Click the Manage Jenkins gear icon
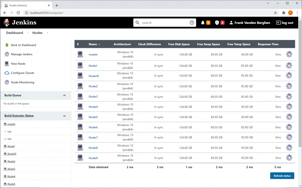The height and width of the screenshot is (188, 302). tap(7, 54)
